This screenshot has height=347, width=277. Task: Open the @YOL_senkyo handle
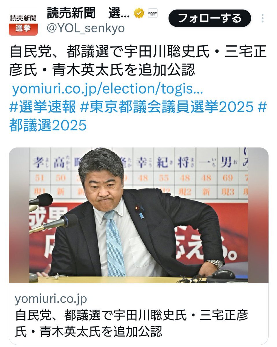[x=86, y=28]
